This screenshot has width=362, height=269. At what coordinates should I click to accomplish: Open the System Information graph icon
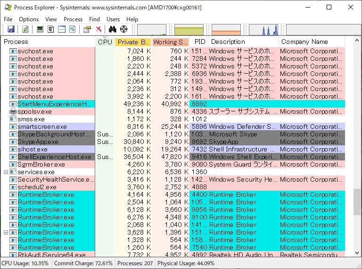click(x=40, y=29)
